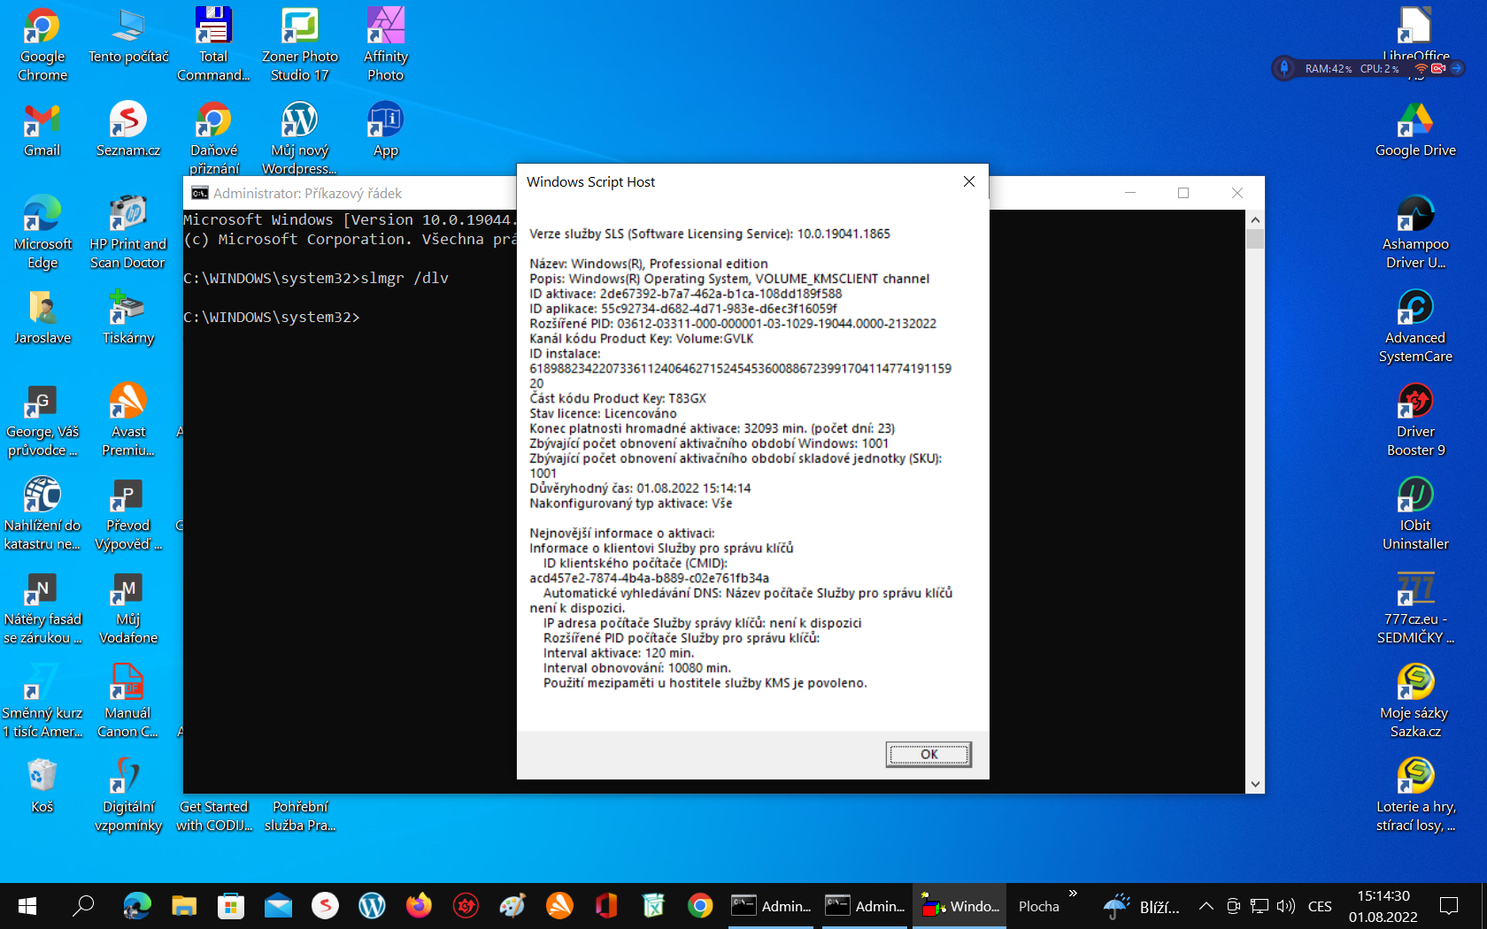Viewport: 1487px width, 929px height.
Task: Open the Loterie a hry shortcut
Action: pos(1415,795)
